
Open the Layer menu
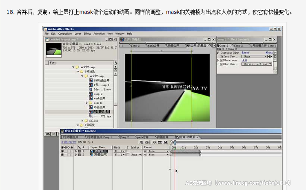point(78,34)
